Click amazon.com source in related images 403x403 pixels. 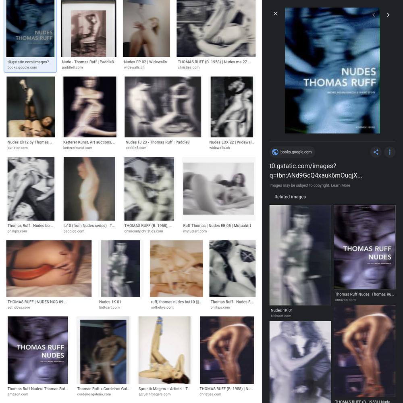[345, 300]
